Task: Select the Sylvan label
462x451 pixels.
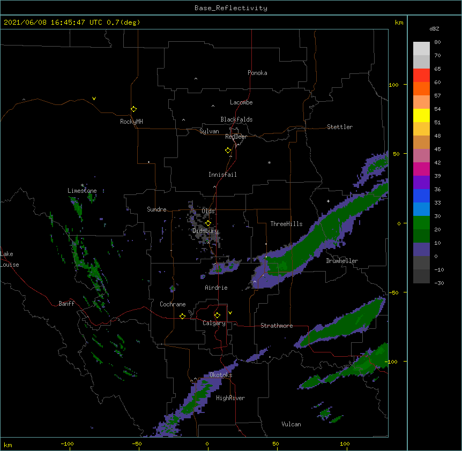Action: (x=209, y=131)
